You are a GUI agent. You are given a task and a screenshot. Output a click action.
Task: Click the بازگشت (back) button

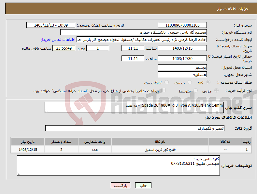click(121, 185)
